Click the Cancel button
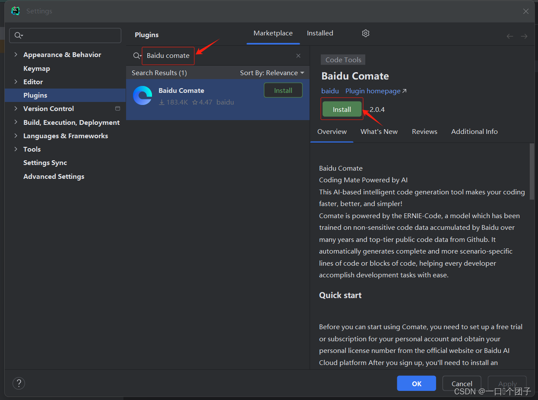 [x=462, y=384]
